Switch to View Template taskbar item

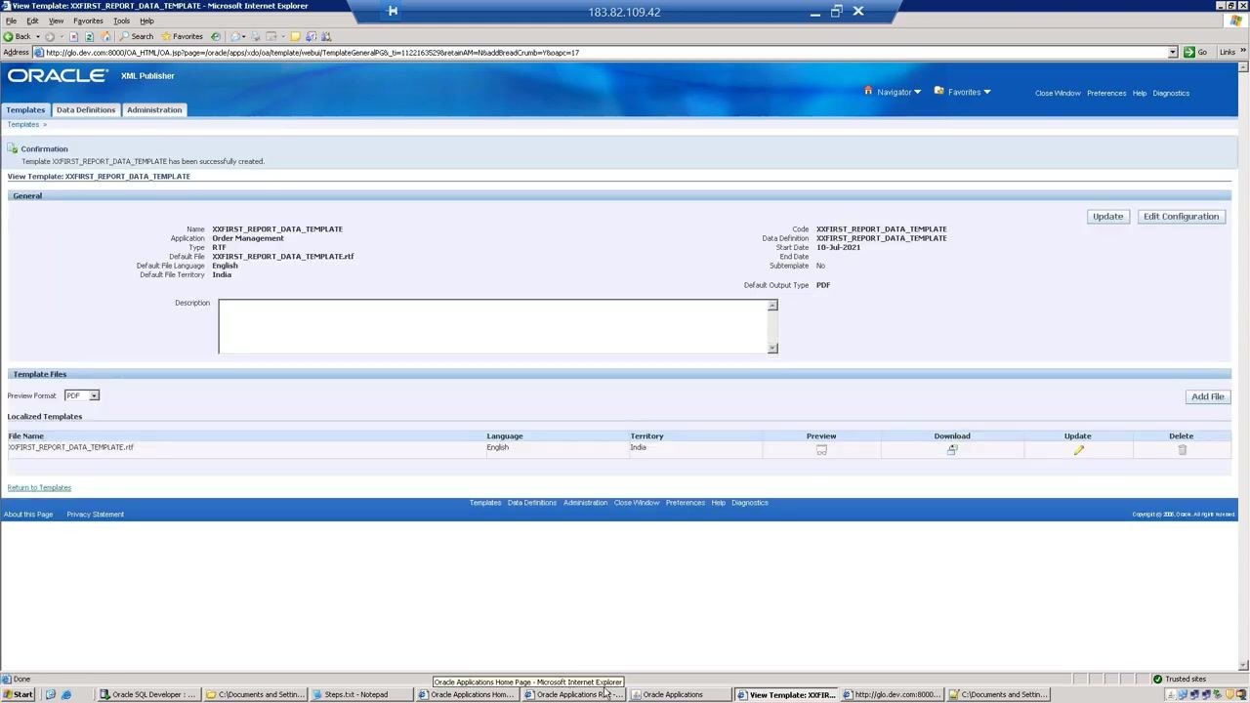click(786, 694)
